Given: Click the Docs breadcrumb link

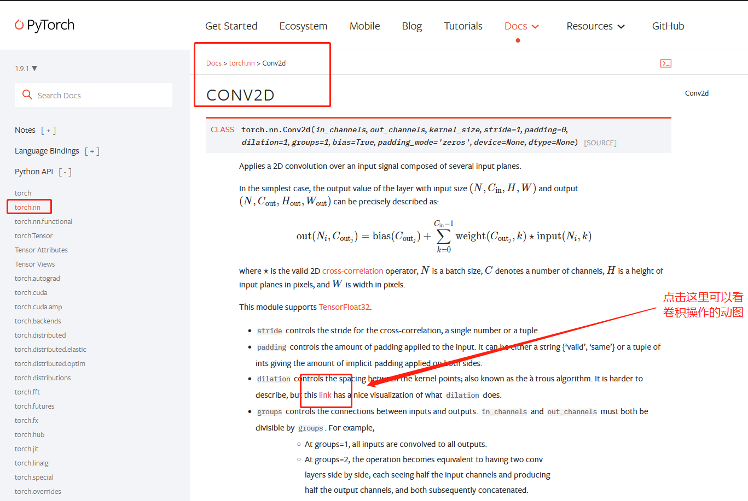Looking at the screenshot, I should pyautogui.click(x=214, y=63).
